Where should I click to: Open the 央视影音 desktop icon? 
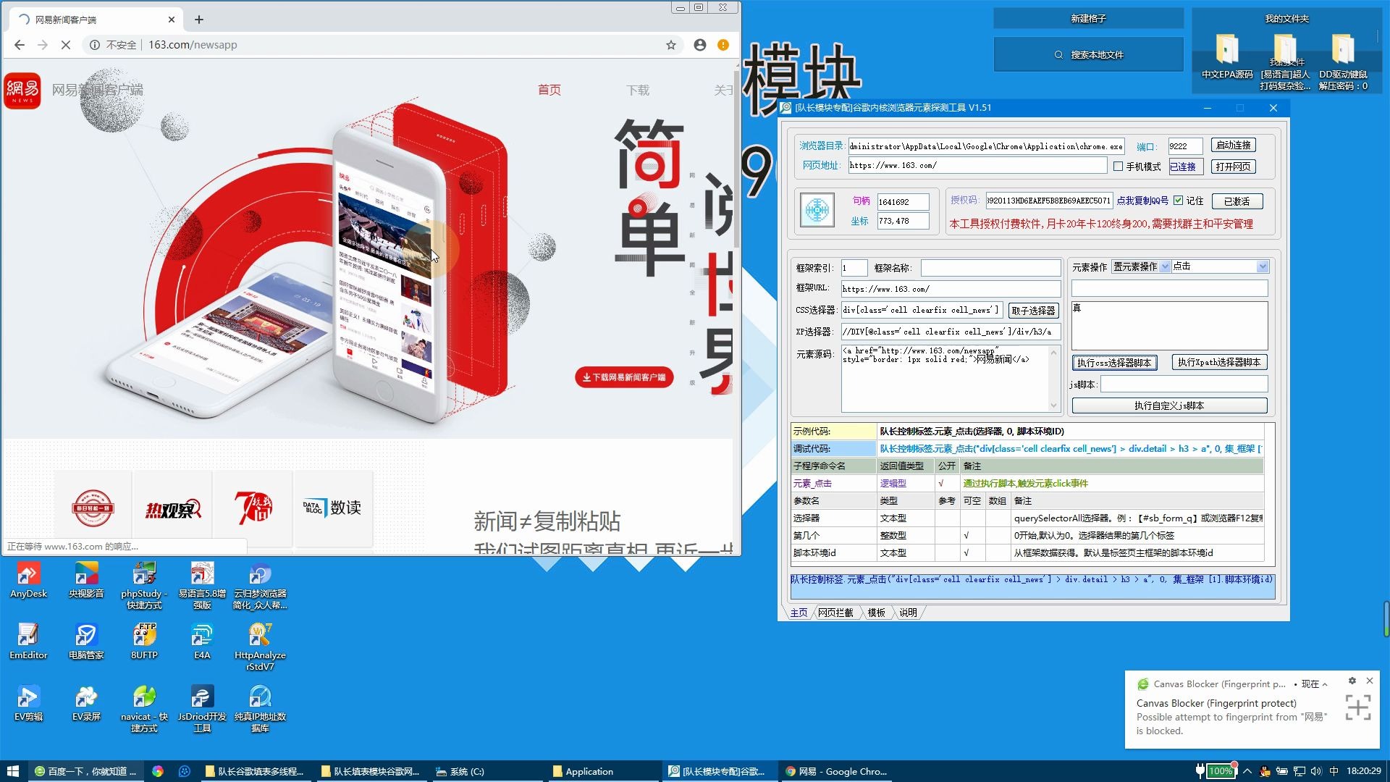coord(86,581)
